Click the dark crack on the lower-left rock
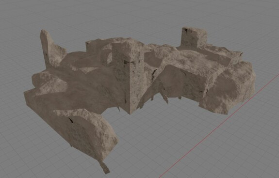This screenshot has height=178, width=279. tap(71, 120)
